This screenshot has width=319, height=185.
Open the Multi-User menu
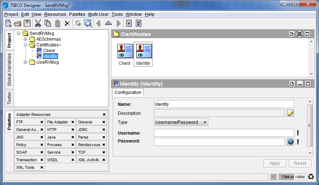click(x=98, y=14)
